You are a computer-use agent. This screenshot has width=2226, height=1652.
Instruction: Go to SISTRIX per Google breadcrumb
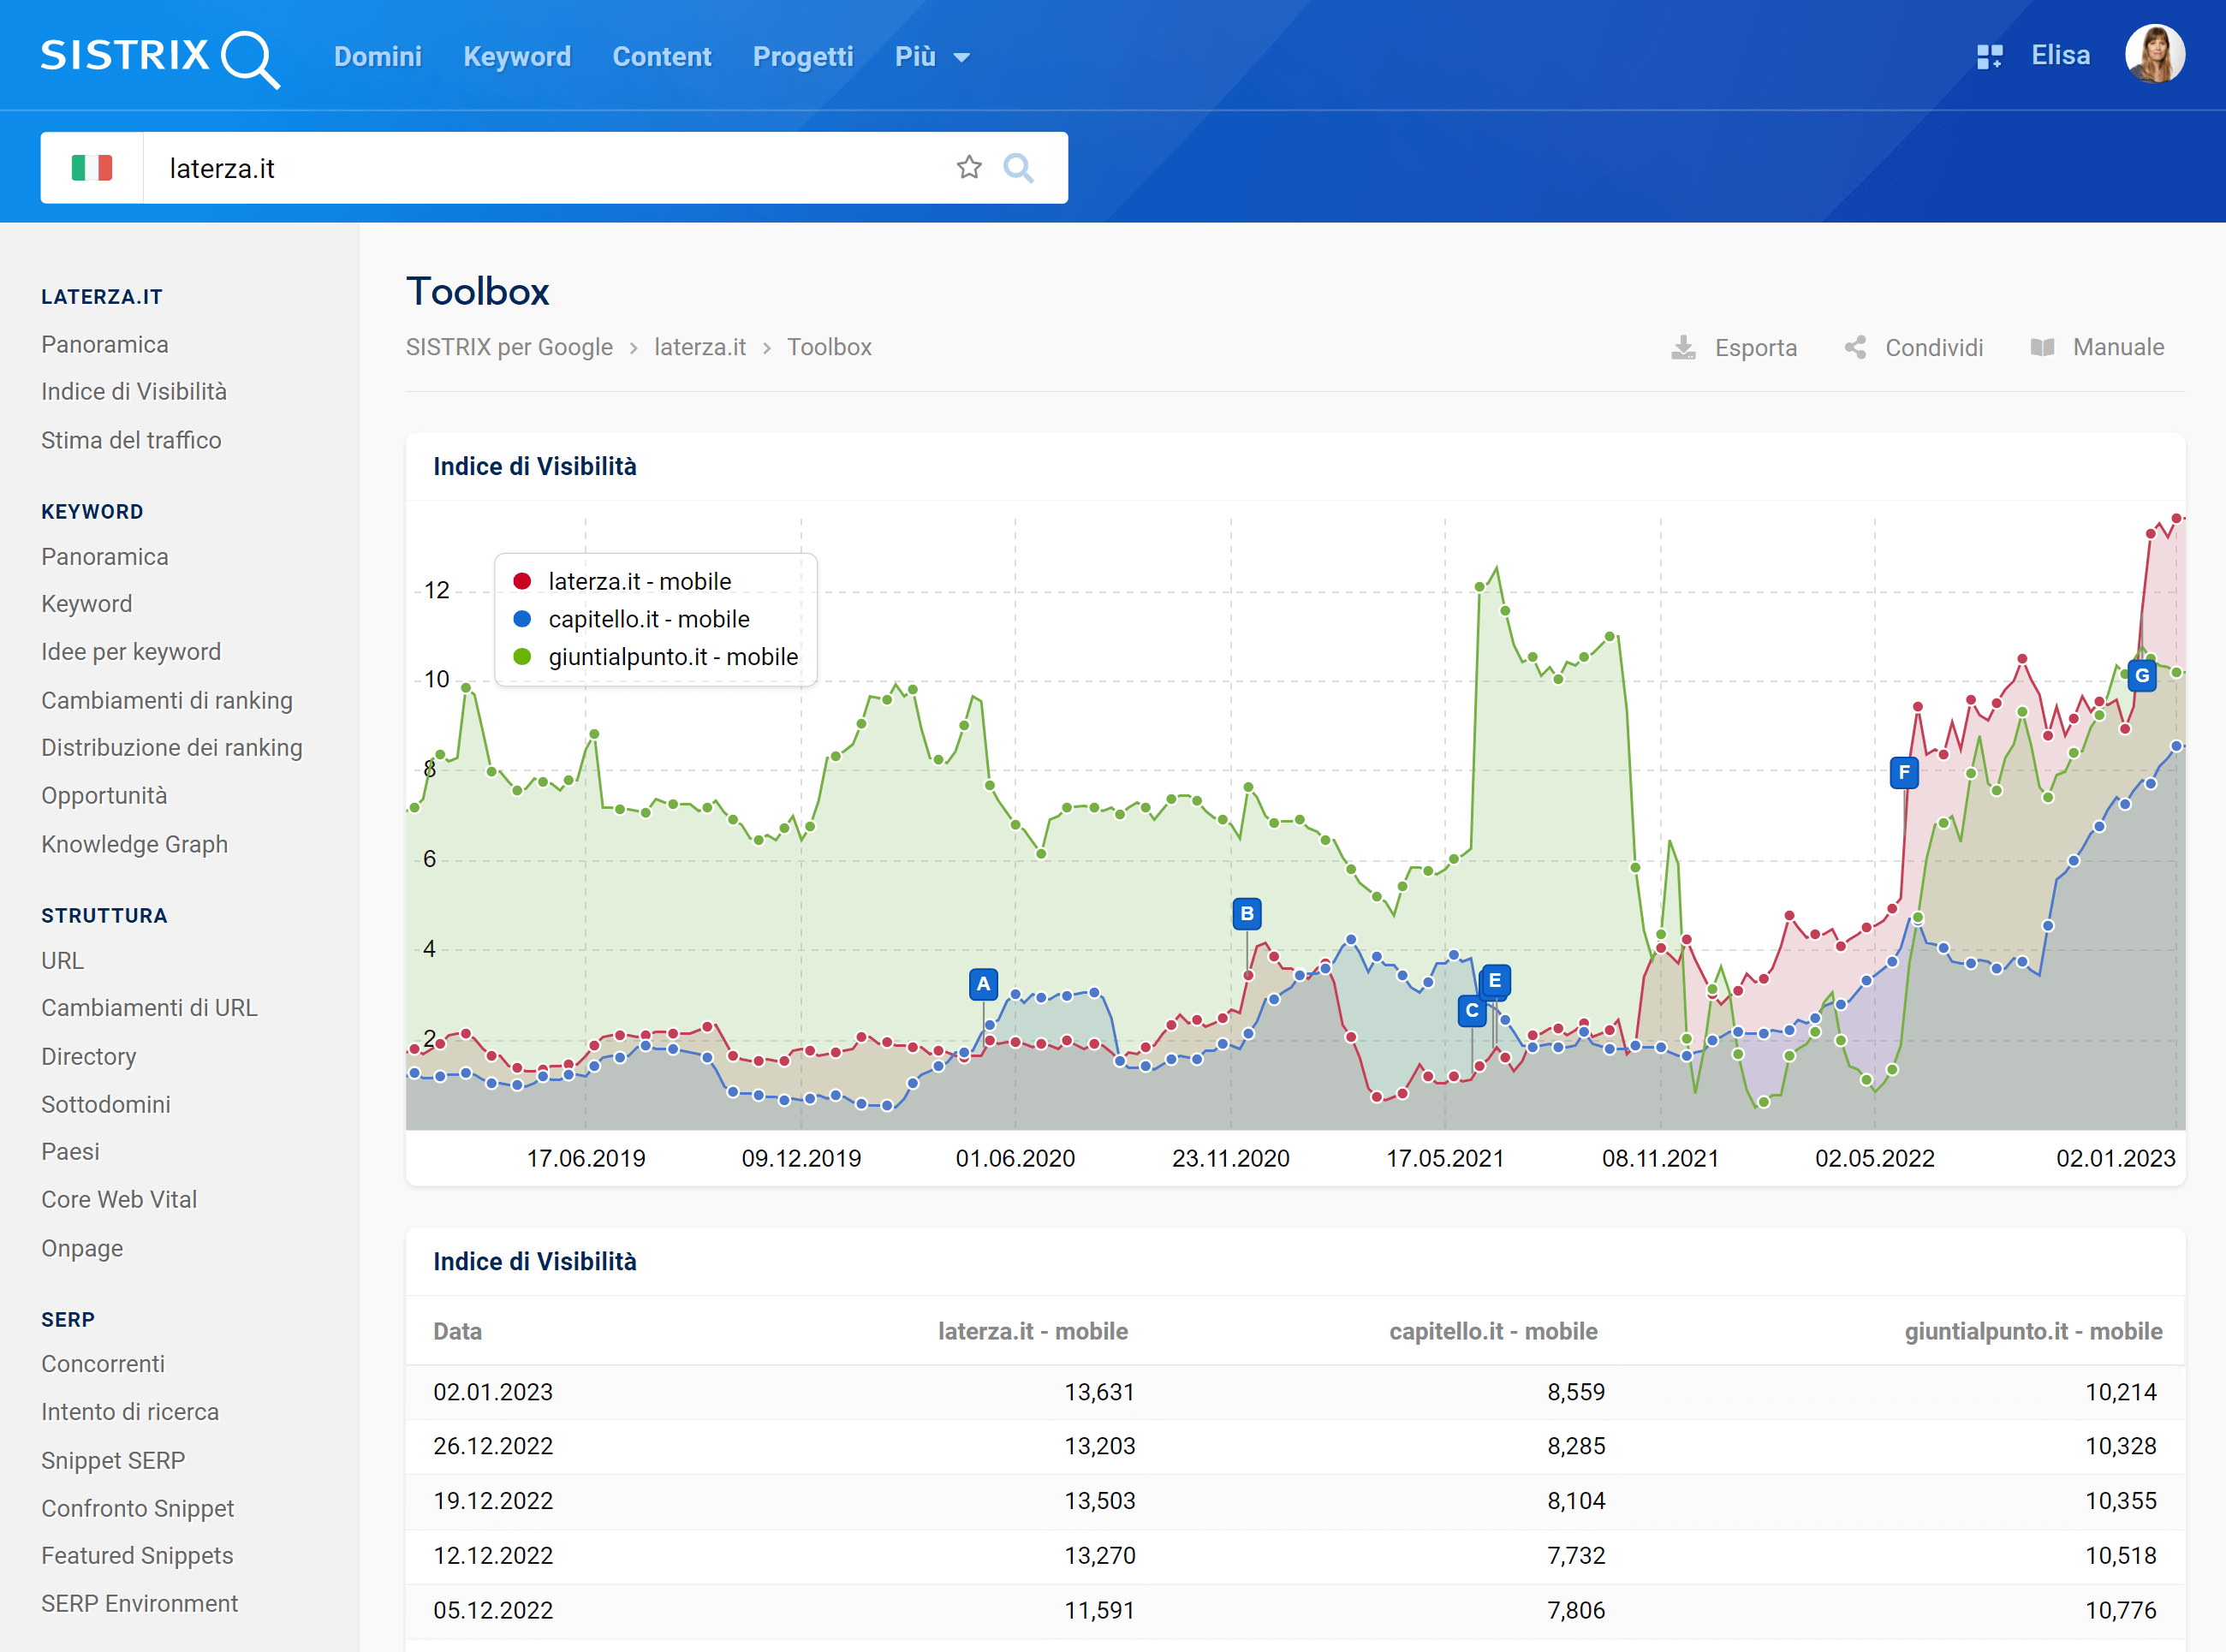tap(509, 347)
